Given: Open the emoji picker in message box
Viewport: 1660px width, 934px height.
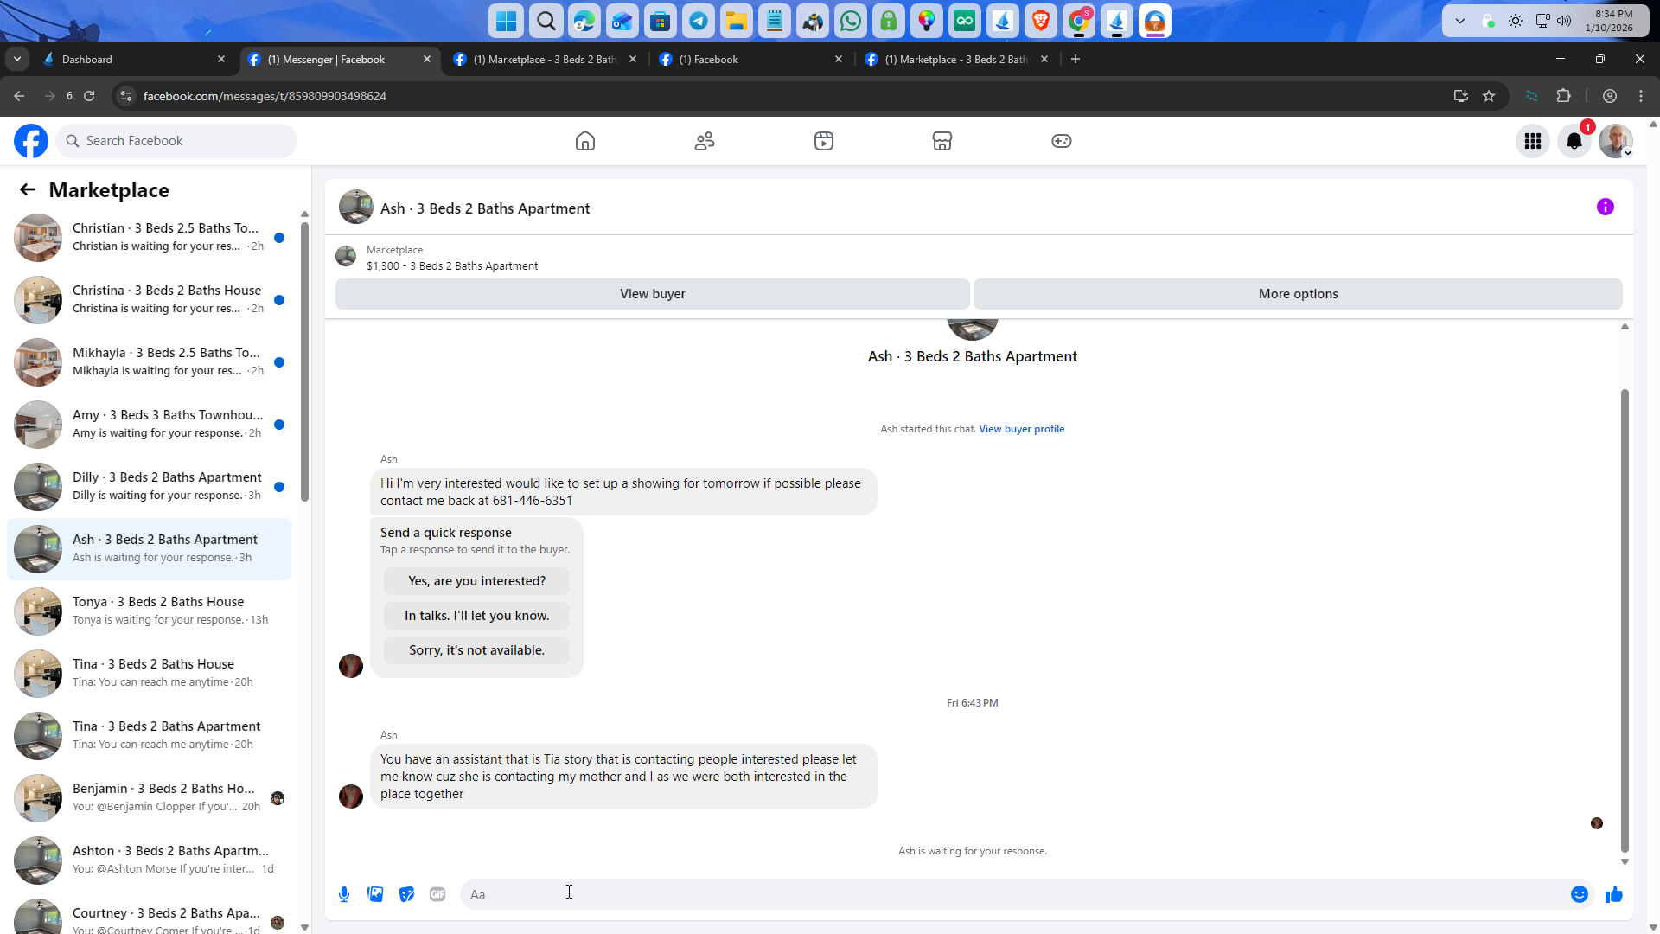Looking at the screenshot, I should [1579, 894].
